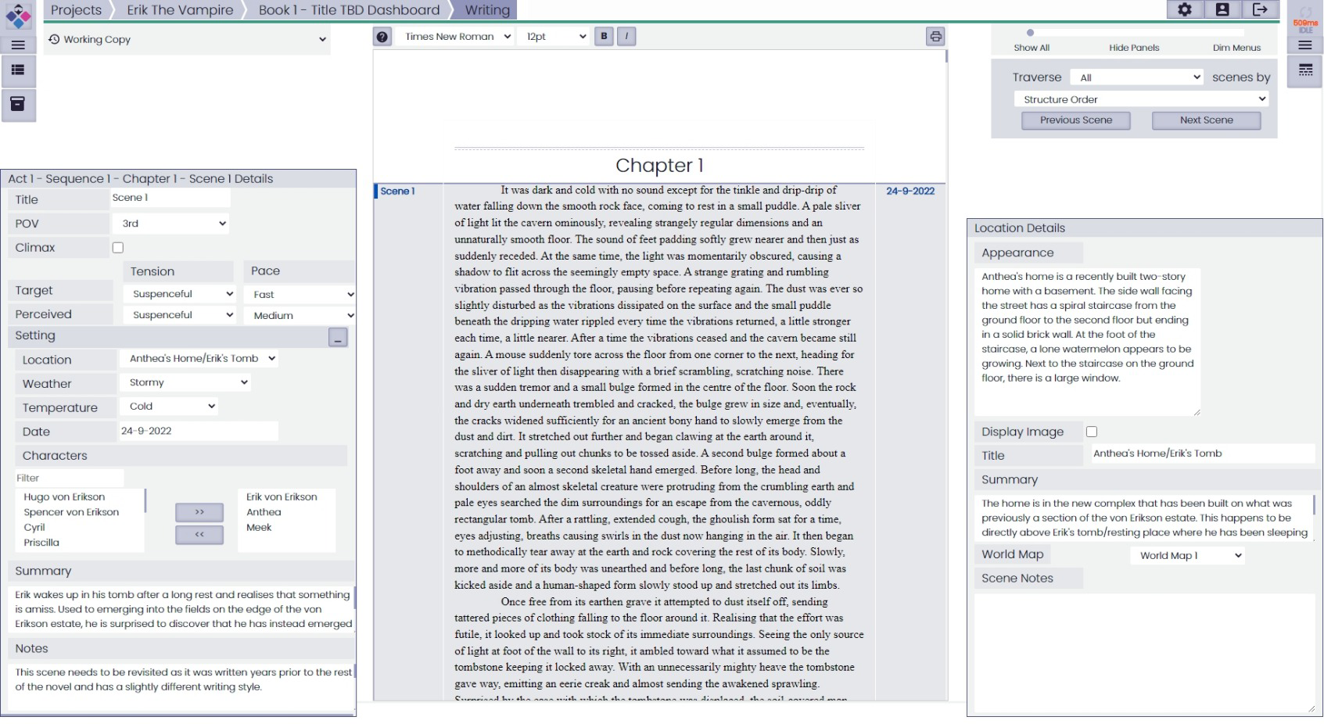1324x724 pixels.
Task: Collapse the Setting section with minimize button
Action: (x=338, y=338)
